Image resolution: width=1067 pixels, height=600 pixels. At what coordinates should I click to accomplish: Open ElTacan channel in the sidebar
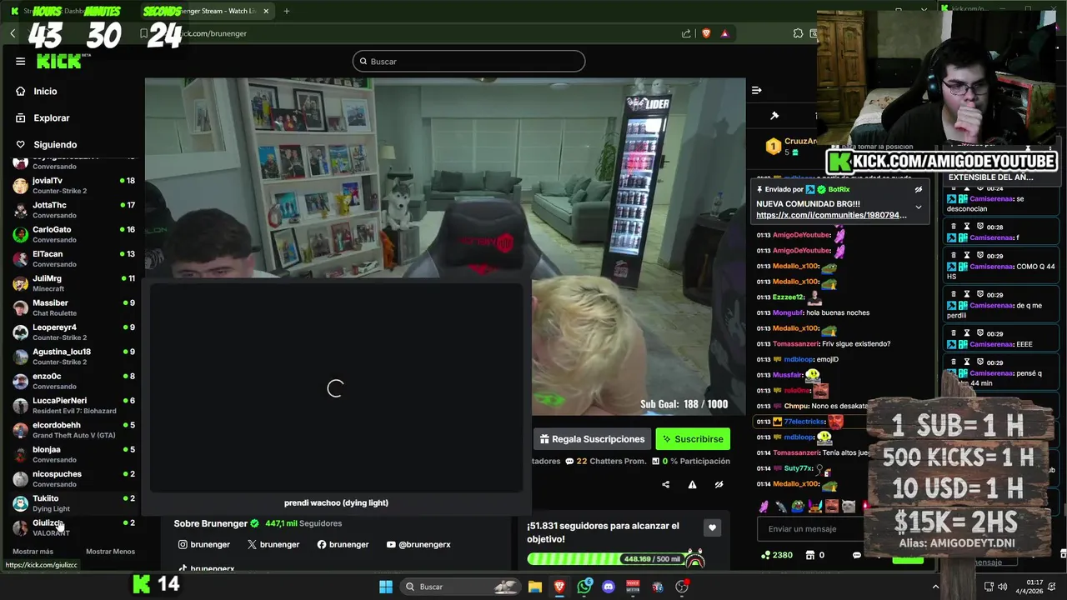pos(73,258)
